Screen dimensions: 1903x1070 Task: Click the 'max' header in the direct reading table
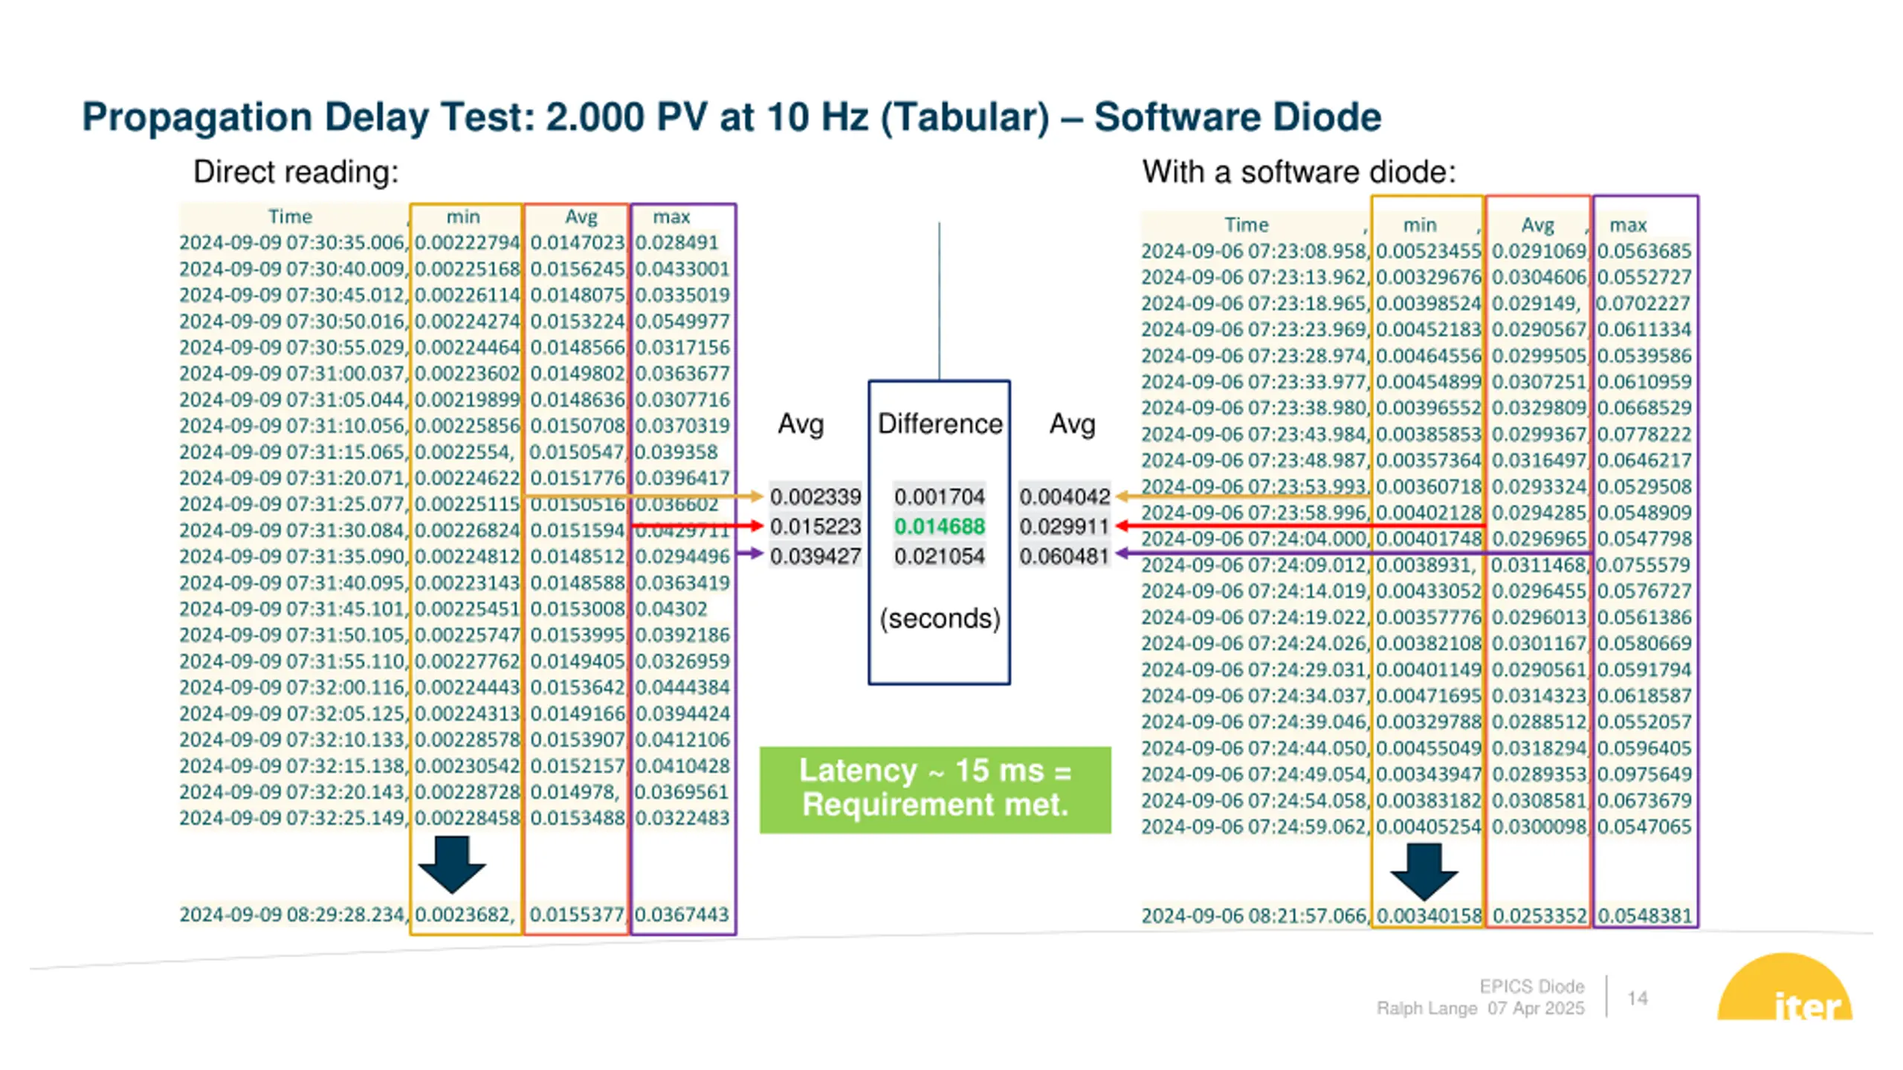pyautogui.click(x=671, y=216)
